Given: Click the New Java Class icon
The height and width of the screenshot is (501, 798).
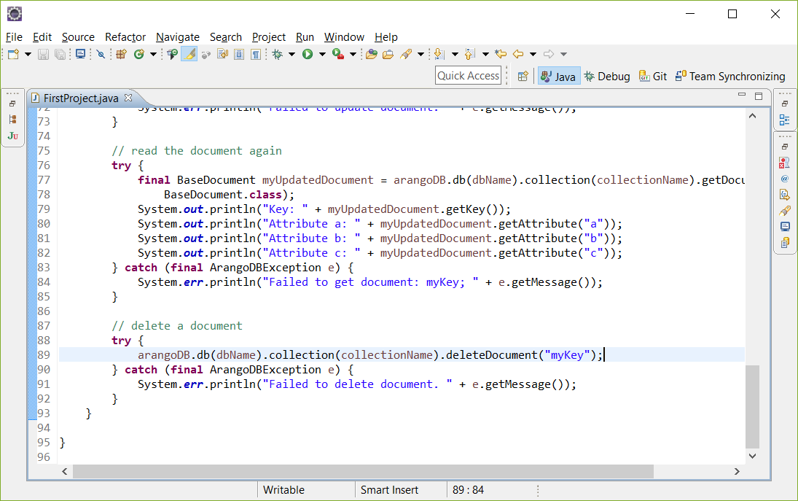Looking at the screenshot, I should coord(139,54).
